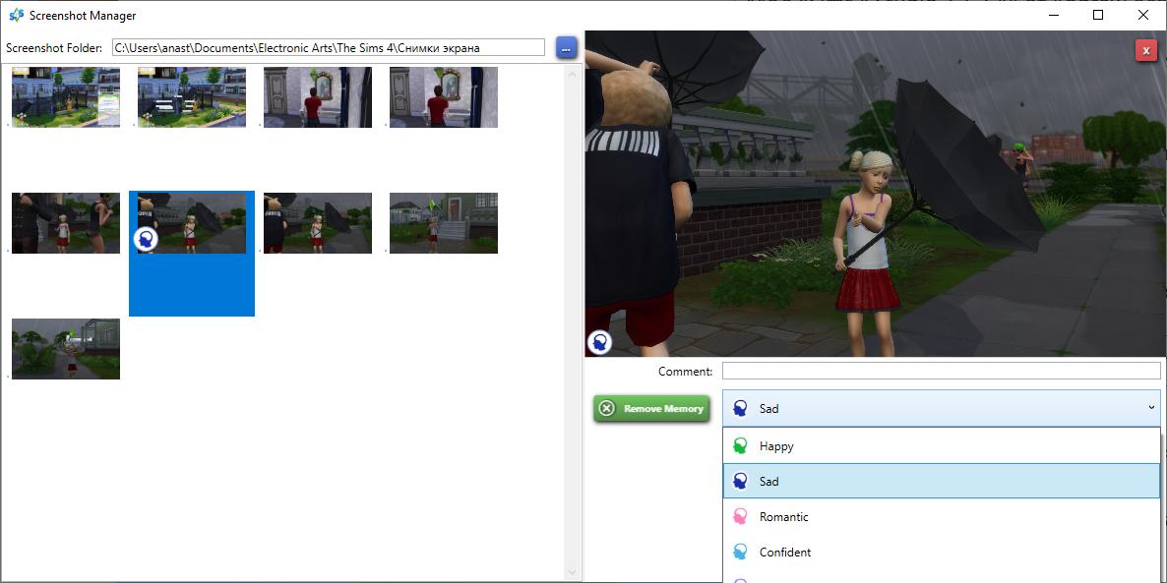Click the light blue Confident emotion icon
The height and width of the screenshot is (583, 1167).
[x=741, y=553]
